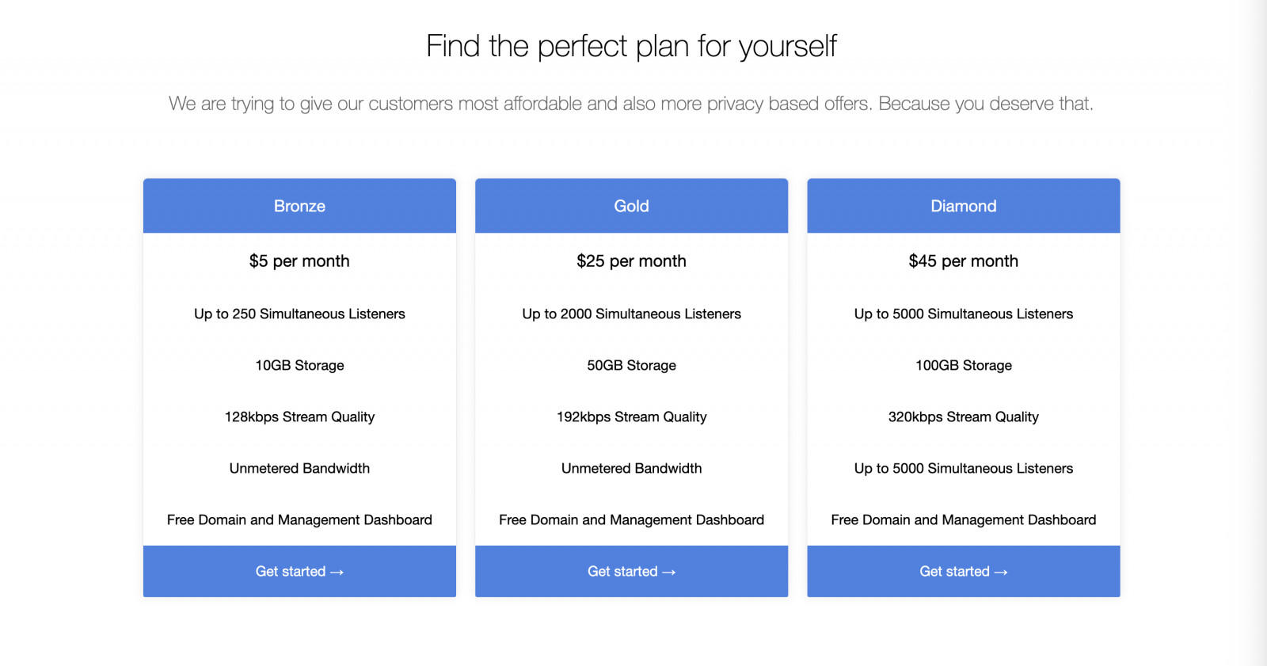Click Up to 2000 Simultaneous Listeners text
This screenshot has width=1267, height=666.
pos(631,314)
